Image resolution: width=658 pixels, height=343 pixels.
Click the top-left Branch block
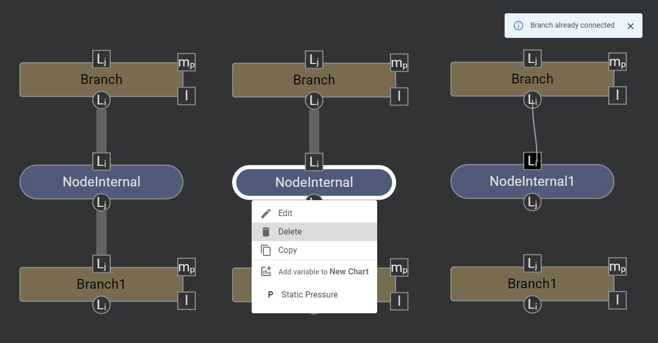click(101, 80)
